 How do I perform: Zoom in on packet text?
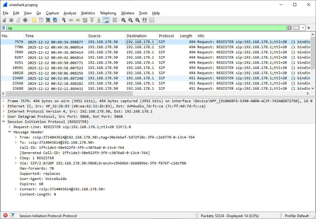124,20
